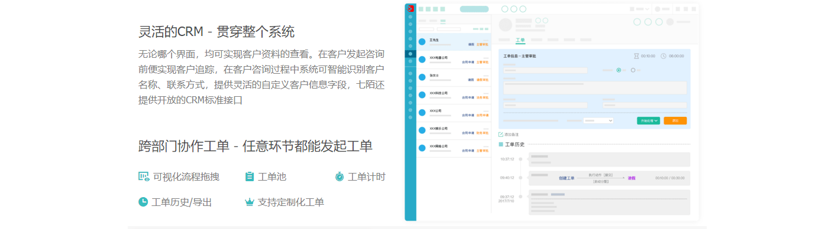The width and height of the screenshot is (828, 229).
Task: Click the 工单计时 feature label
Action: [x=367, y=176]
